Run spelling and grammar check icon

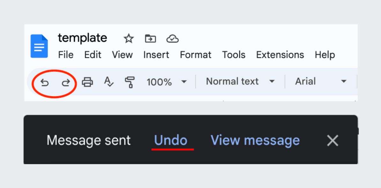point(109,82)
